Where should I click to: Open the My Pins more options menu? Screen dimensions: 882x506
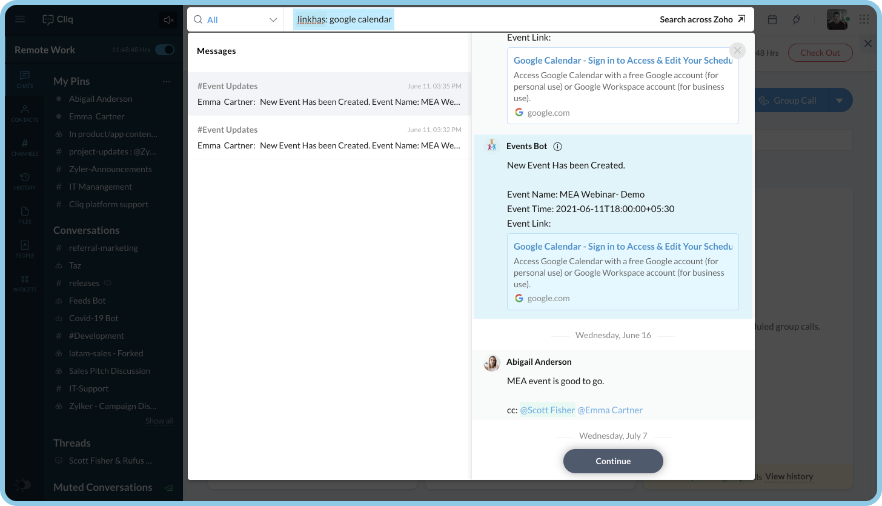[x=167, y=81]
